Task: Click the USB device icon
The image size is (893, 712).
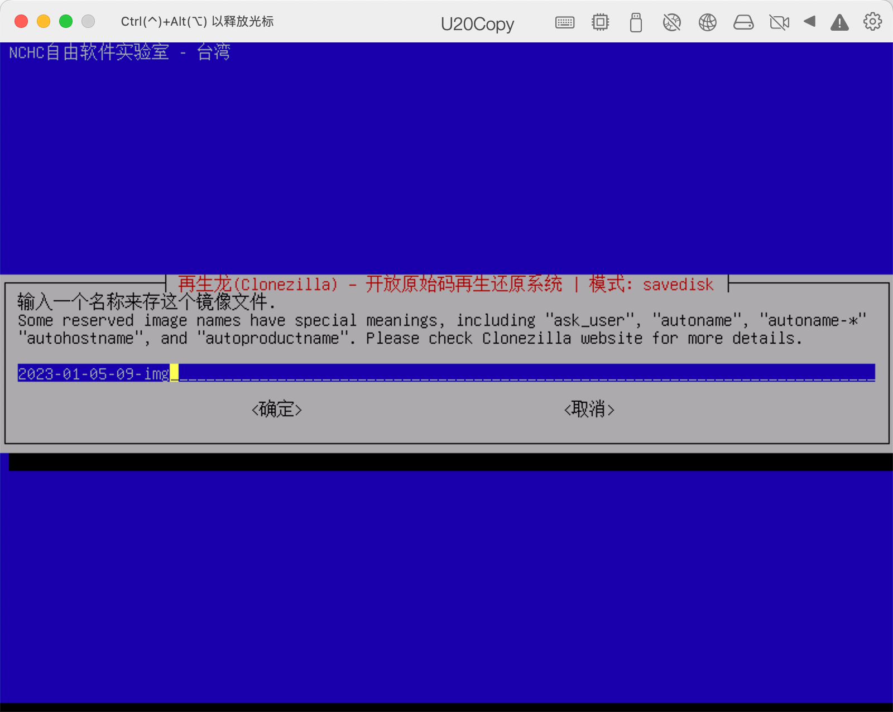Action: pos(636,22)
